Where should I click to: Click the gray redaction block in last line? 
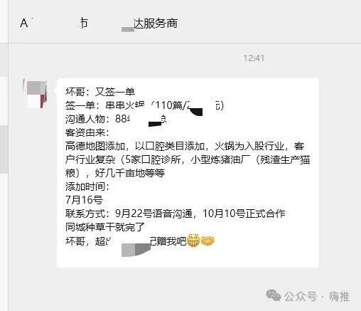click(136, 250)
